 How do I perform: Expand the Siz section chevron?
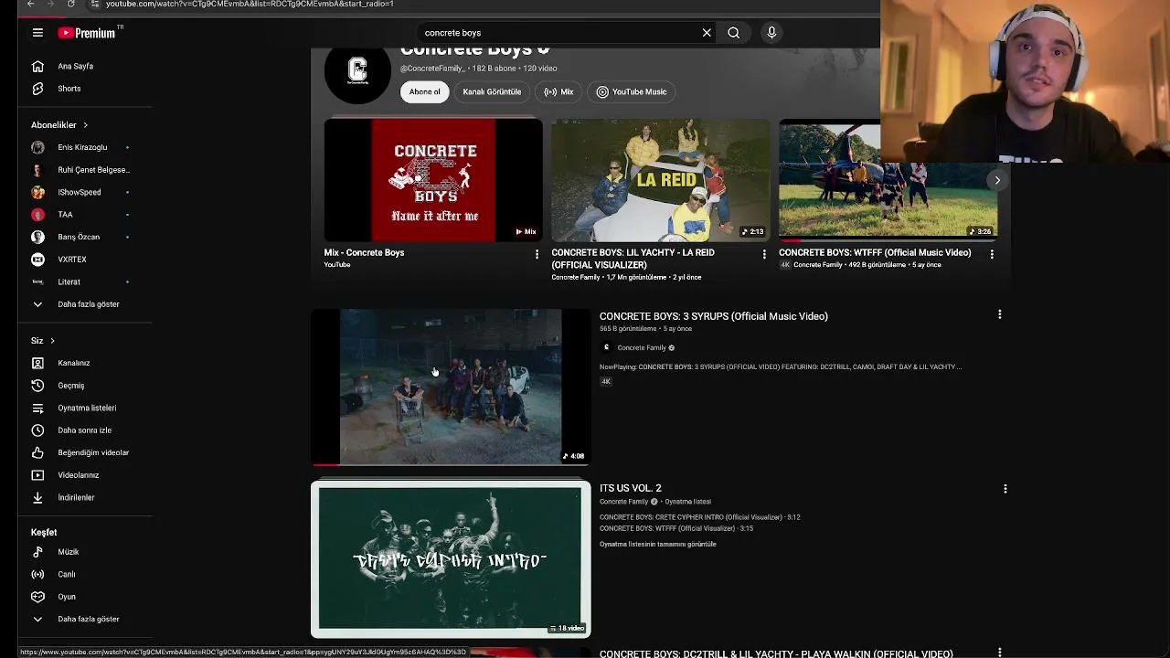tap(52, 341)
